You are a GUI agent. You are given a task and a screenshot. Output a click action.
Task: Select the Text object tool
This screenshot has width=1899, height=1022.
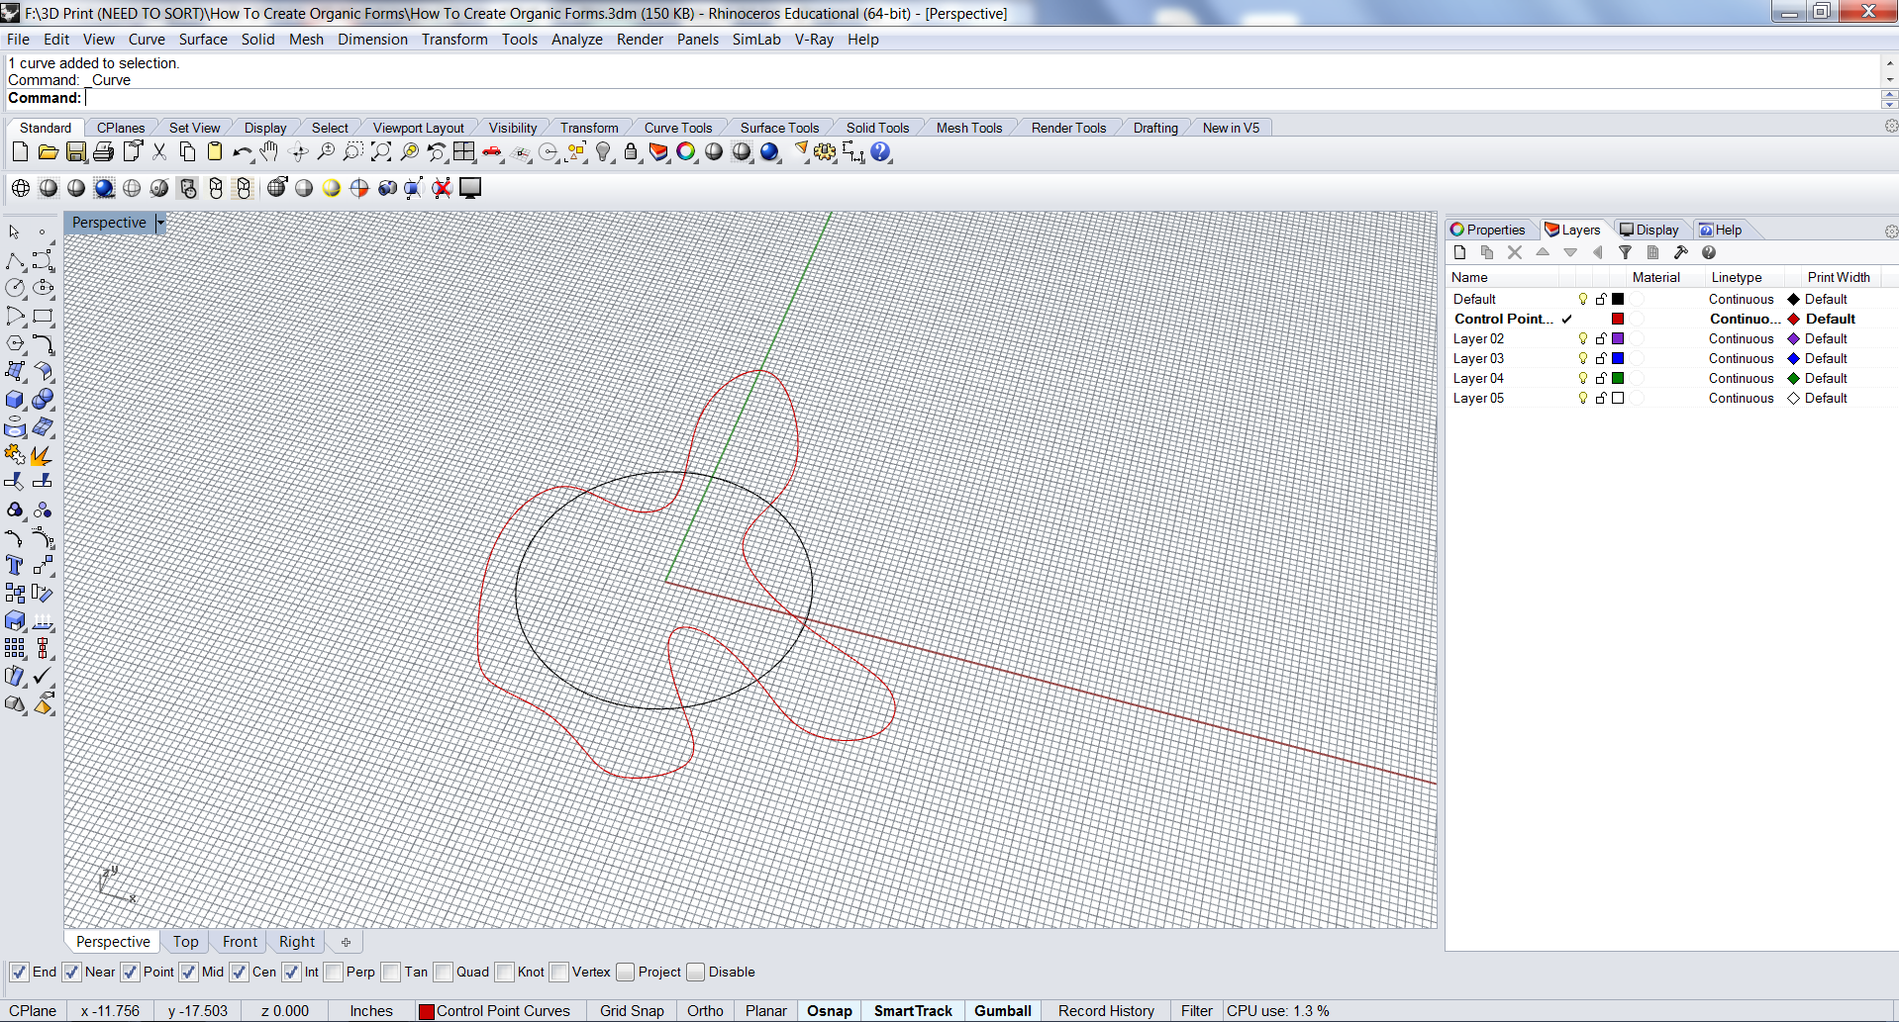[x=15, y=565]
